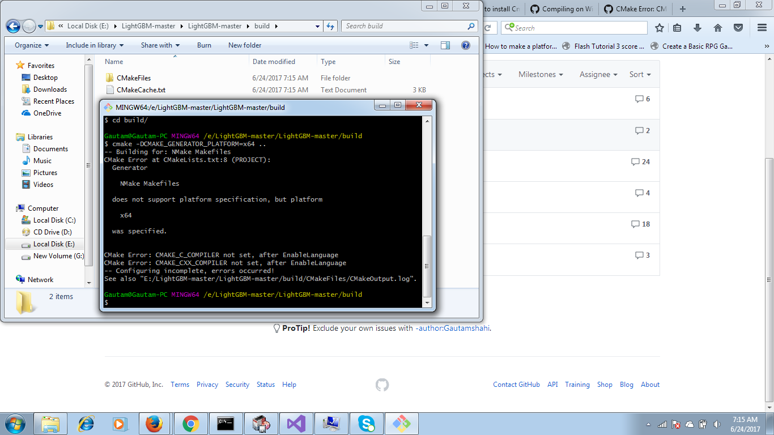Select the build segment in address path
The image size is (774, 435).
click(262, 26)
